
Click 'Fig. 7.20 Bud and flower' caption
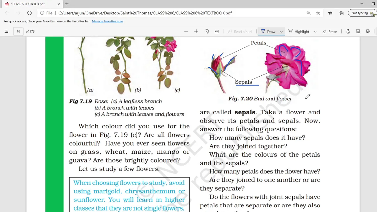coord(260,99)
